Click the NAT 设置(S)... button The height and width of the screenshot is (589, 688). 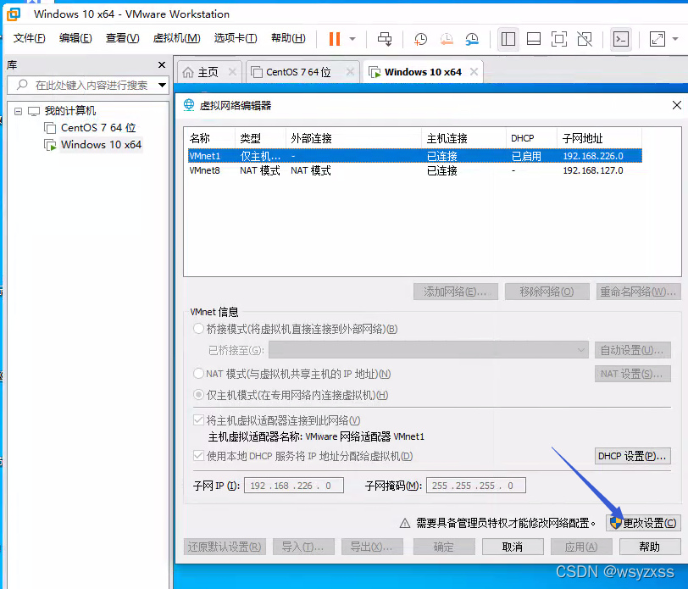click(633, 374)
